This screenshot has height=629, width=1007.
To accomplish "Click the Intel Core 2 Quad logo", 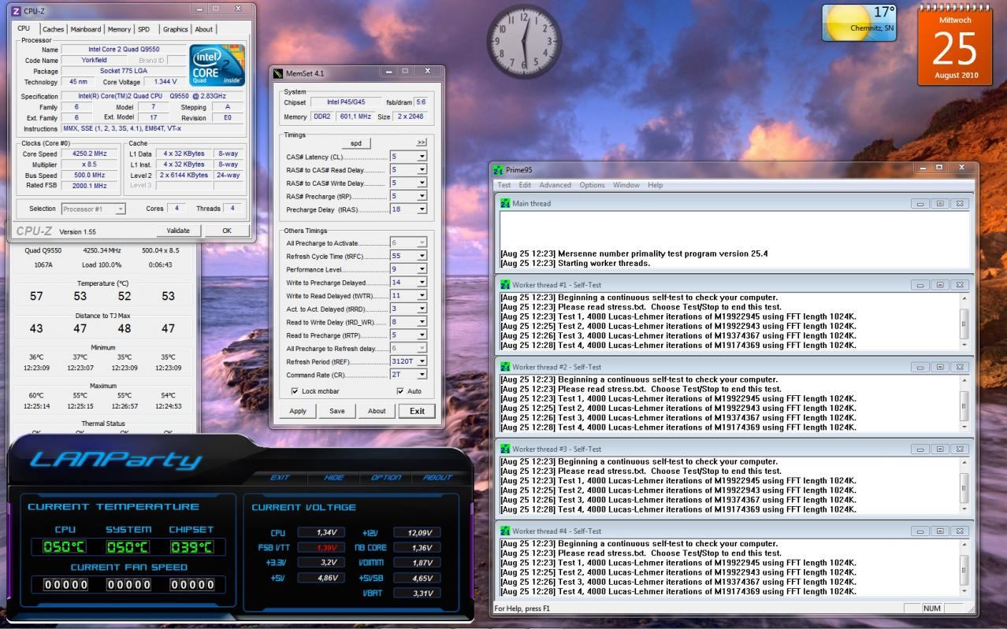I will (217, 65).
